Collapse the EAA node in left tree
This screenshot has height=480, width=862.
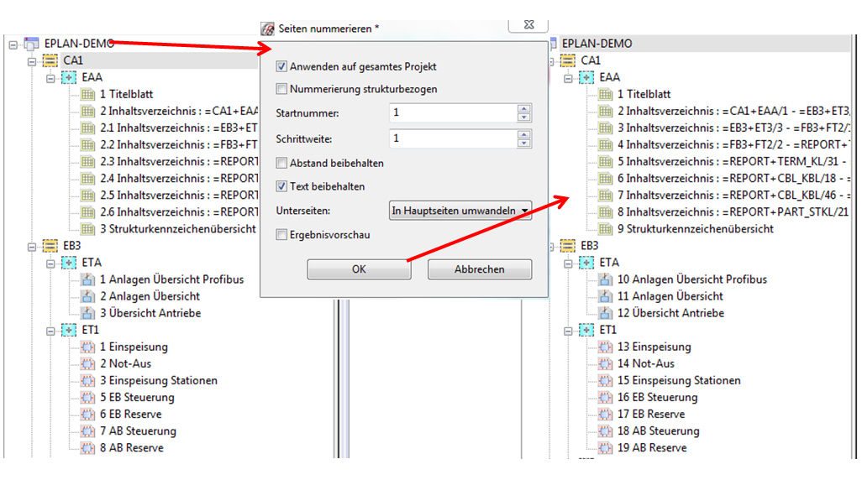pos(50,79)
